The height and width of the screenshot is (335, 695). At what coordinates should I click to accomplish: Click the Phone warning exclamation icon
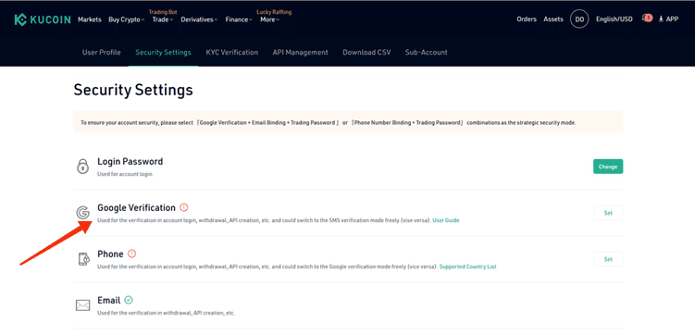coord(131,254)
